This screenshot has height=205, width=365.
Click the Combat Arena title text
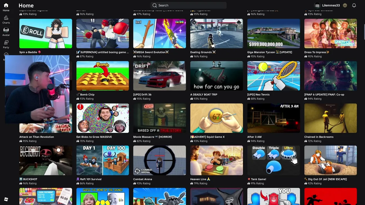pyautogui.click(x=143, y=179)
